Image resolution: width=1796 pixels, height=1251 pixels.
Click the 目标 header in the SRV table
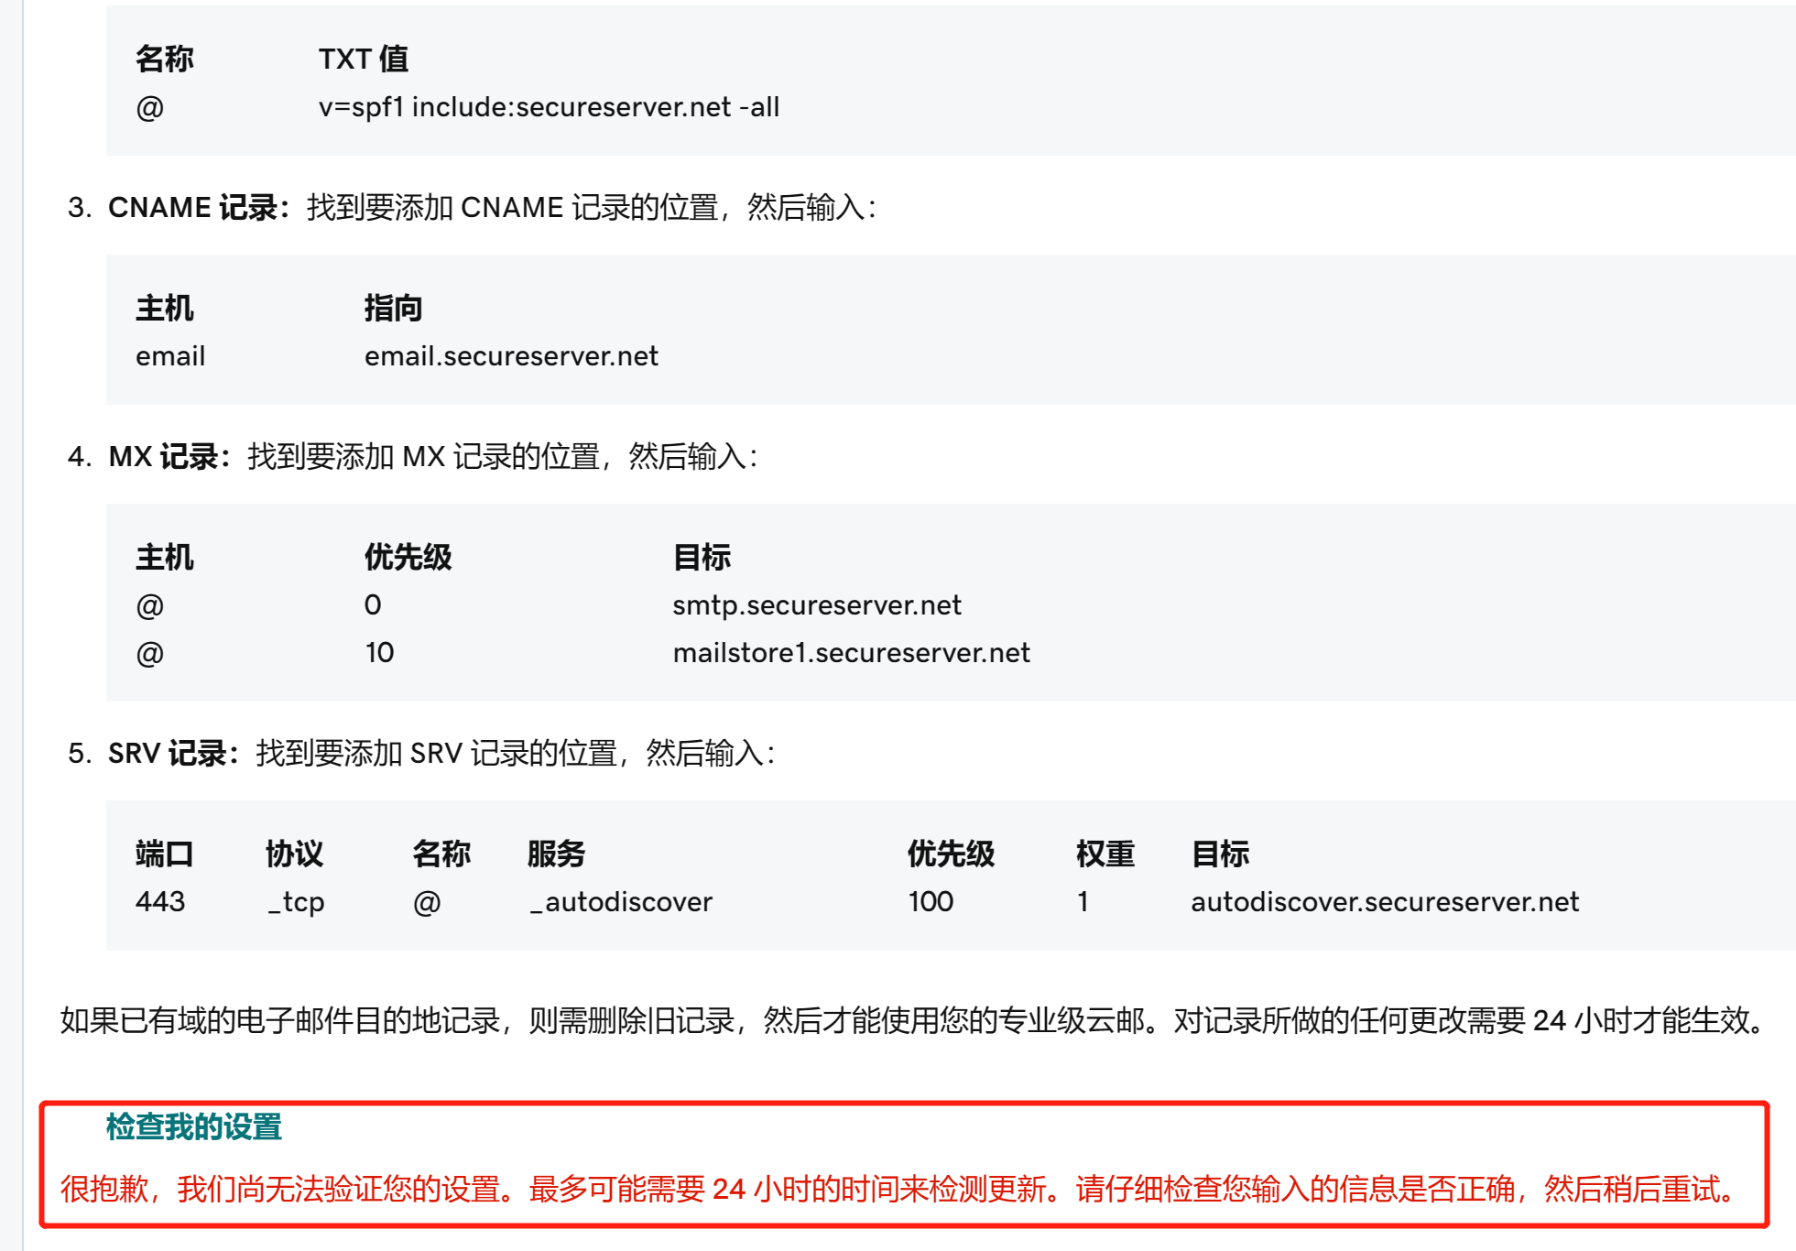tap(1220, 854)
